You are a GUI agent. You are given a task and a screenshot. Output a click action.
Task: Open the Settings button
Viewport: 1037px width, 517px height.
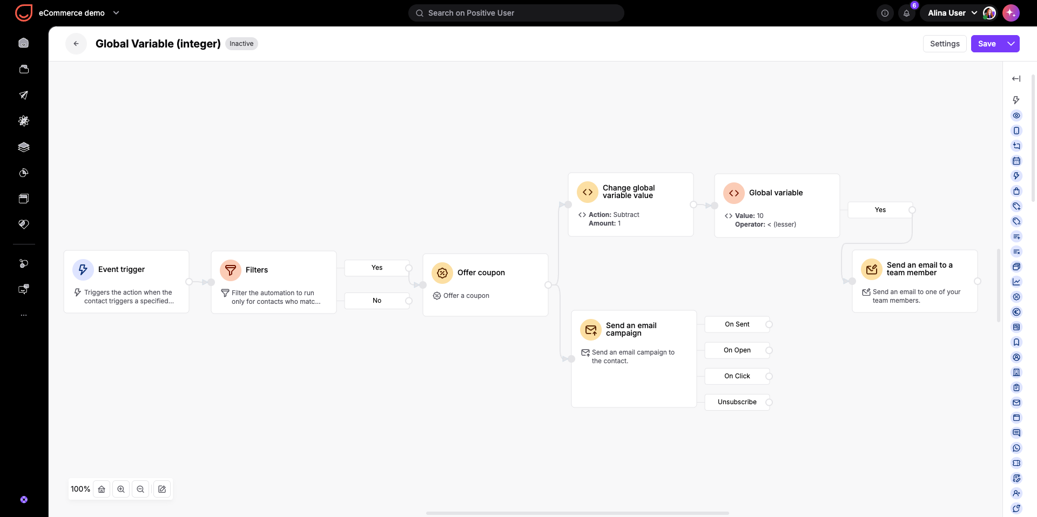point(945,44)
